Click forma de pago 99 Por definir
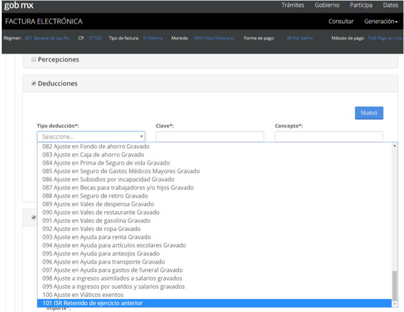This screenshot has height=312, width=404. 300,38
